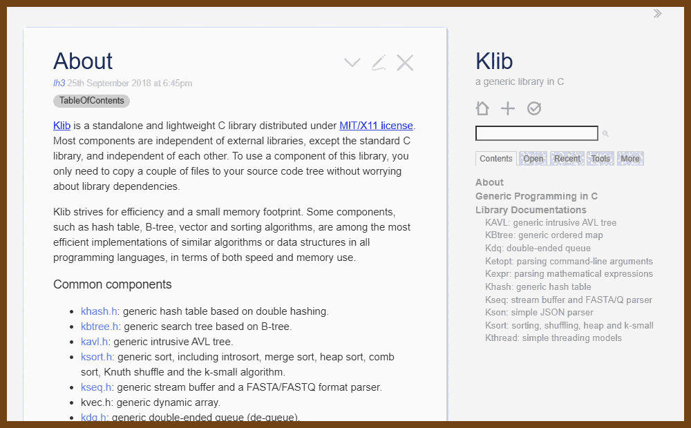Open the Tools tab
The image size is (691, 428).
click(x=600, y=159)
